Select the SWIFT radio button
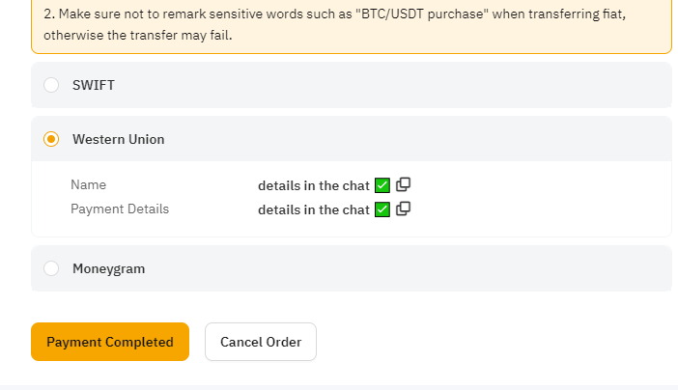Image resolution: width=678 pixels, height=390 pixels. click(x=51, y=85)
